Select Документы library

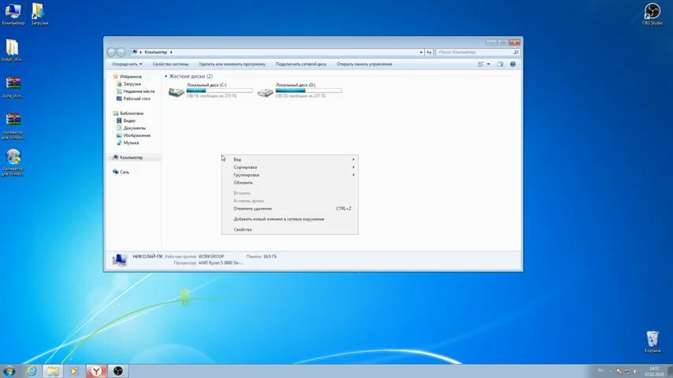(131, 128)
